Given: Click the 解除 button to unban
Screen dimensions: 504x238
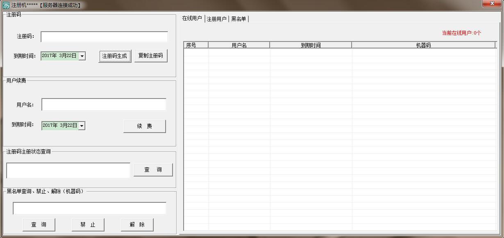Looking at the screenshot, I should click(137, 224).
